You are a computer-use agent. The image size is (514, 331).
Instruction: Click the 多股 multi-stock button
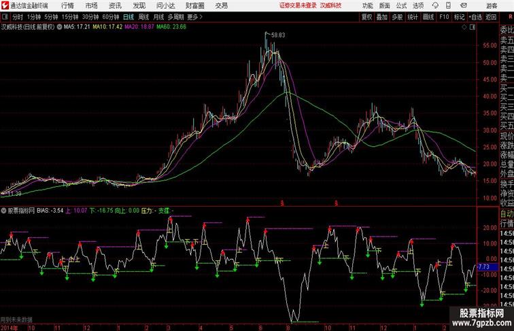(397, 17)
